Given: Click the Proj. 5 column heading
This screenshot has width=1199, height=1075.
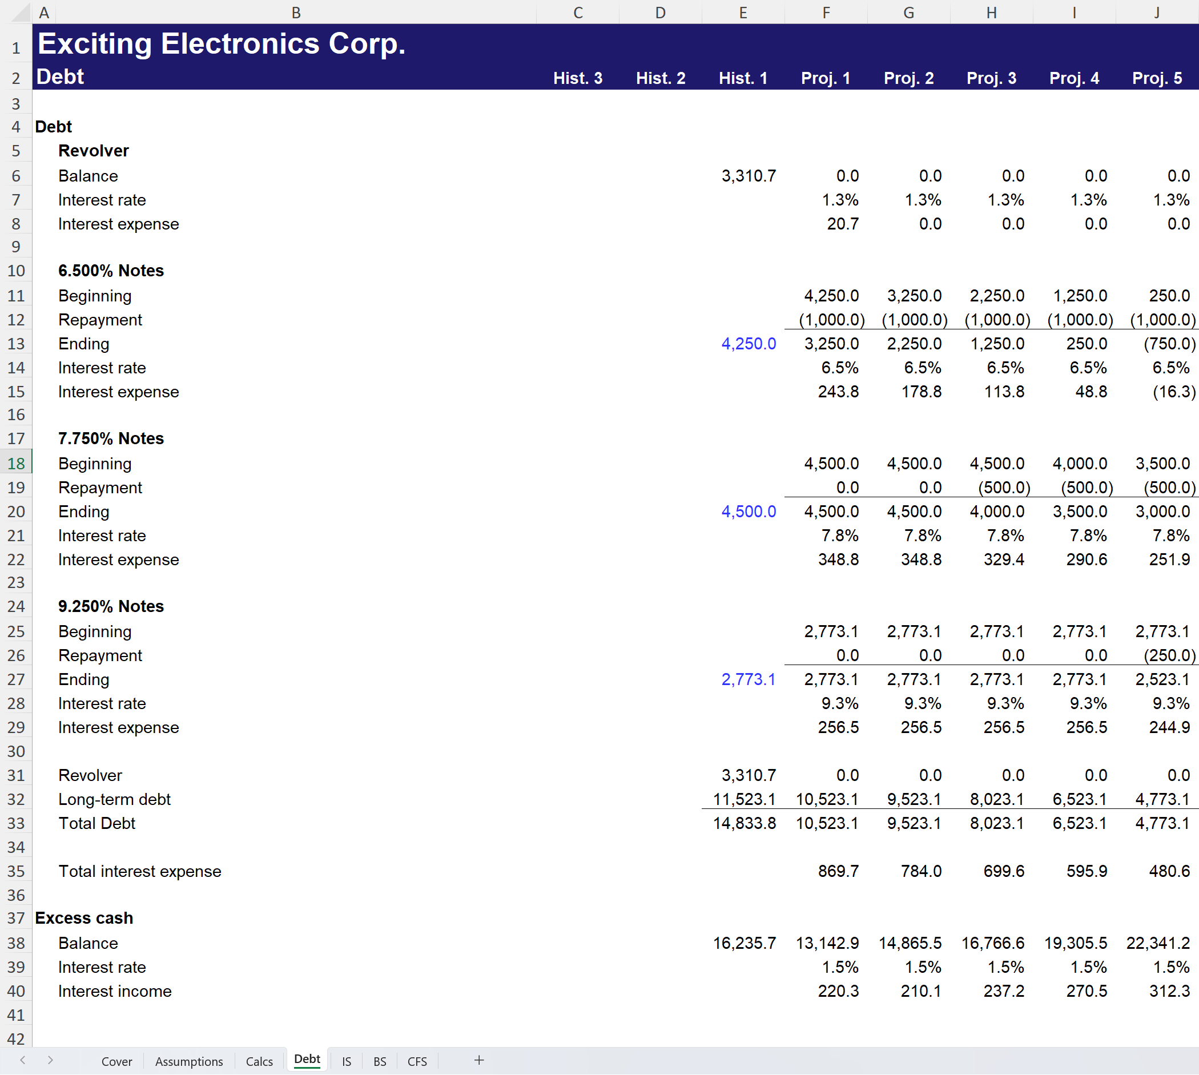Looking at the screenshot, I should [x=1157, y=78].
